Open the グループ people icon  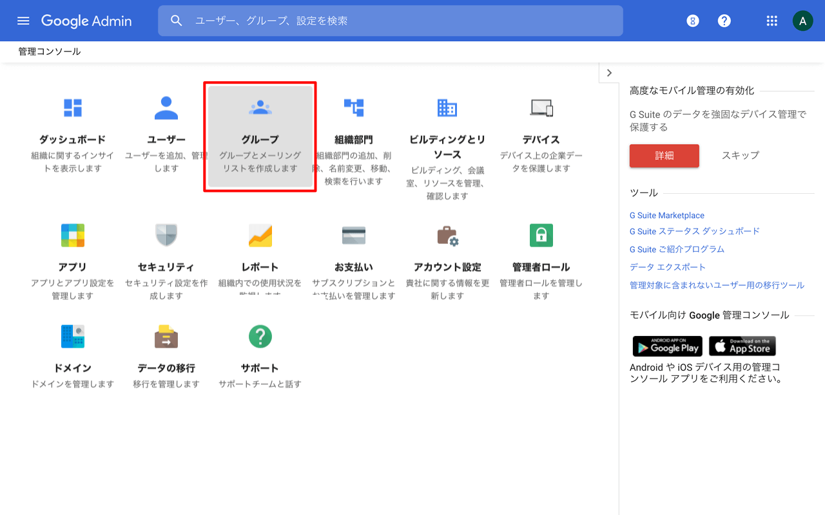click(x=260, y=108)
